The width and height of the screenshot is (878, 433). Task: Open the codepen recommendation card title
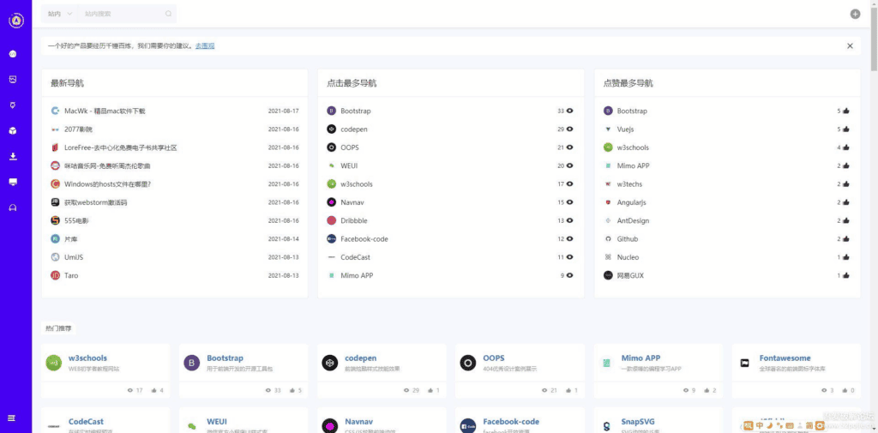[361, 358]
